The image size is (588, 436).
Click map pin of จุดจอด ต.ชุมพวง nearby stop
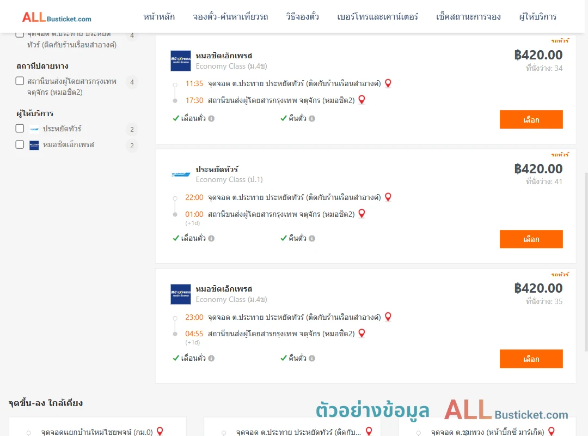coord(552,431)
